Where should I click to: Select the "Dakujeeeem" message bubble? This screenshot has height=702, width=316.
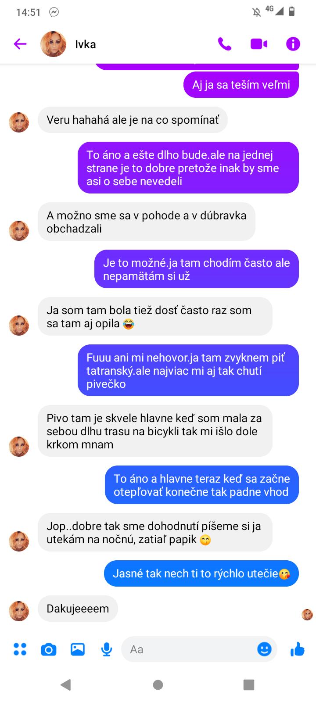point(78,609)
